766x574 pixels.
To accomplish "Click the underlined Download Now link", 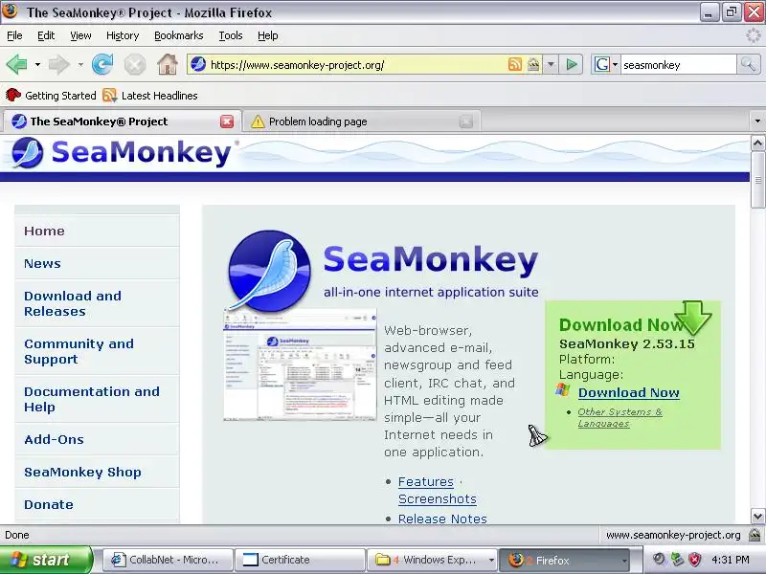I will coord(629,392).
